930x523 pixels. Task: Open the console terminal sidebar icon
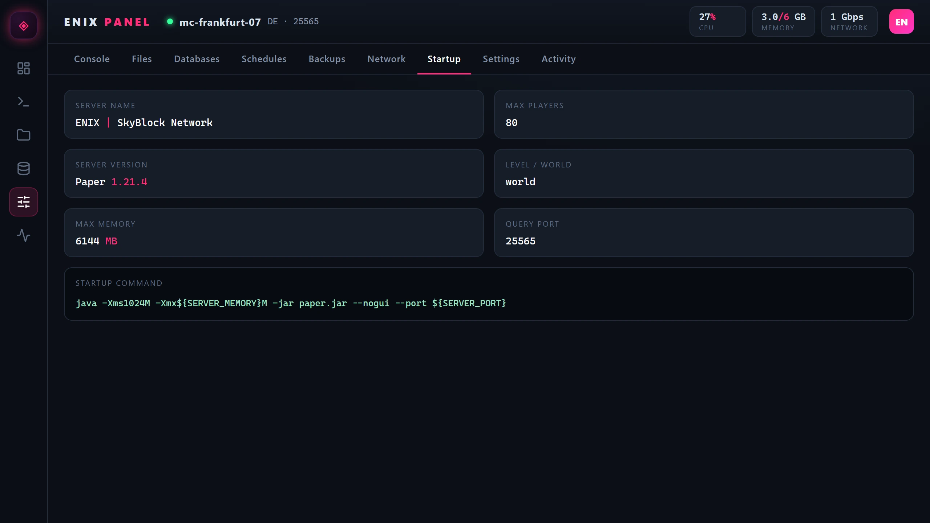pyautogui.click(x=24, y=102)
